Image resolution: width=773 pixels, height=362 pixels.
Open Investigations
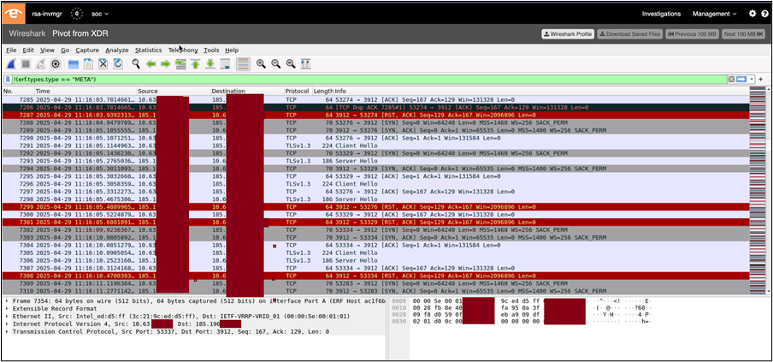click(x=661, y=14)
